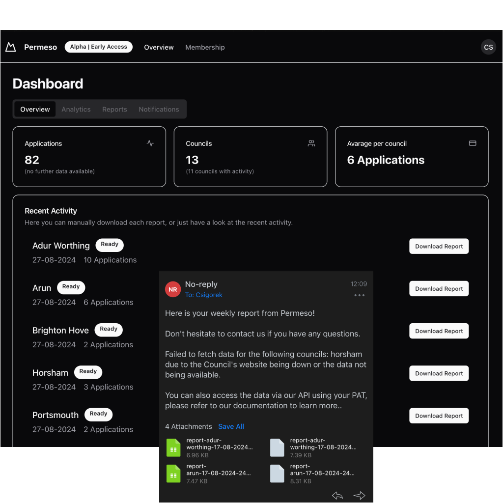Open the three-dot email options menu
Image resolution: width=503 pixels, height=503 pixels.
point(360,295)
